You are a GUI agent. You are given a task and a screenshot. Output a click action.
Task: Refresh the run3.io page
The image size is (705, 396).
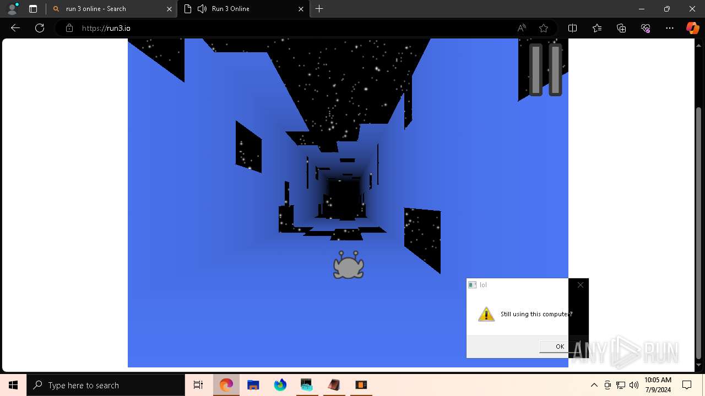(x=40, y=28)
